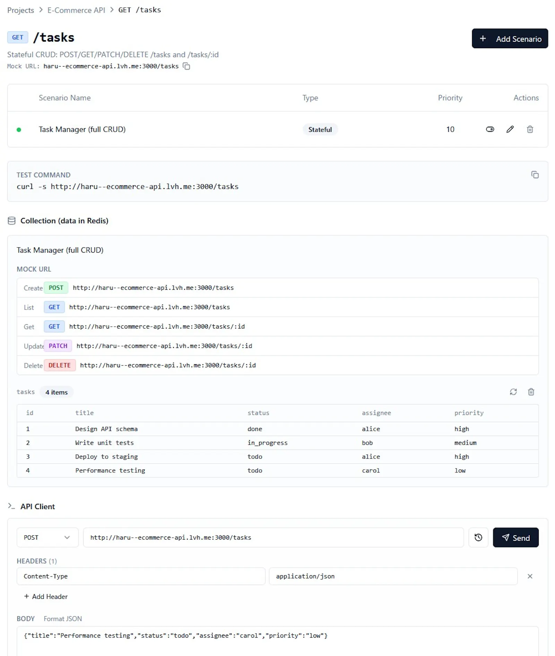Screen dimensions: 555x656
Task: Click the curl test command text
Action: click(x=127, y=186)
